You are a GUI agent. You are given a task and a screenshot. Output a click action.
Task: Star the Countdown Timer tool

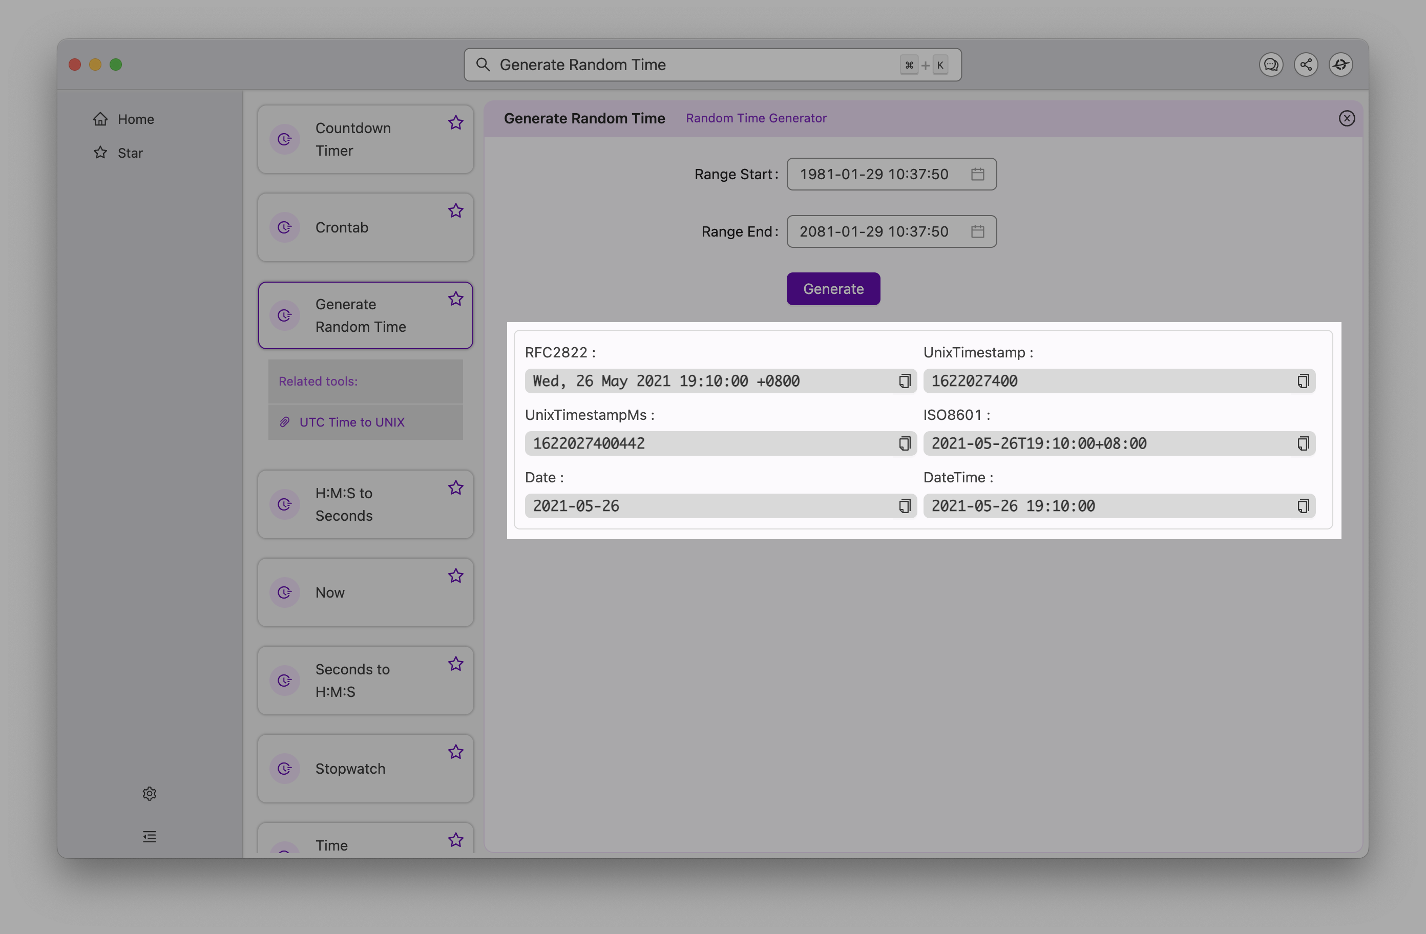pos(456,123)
